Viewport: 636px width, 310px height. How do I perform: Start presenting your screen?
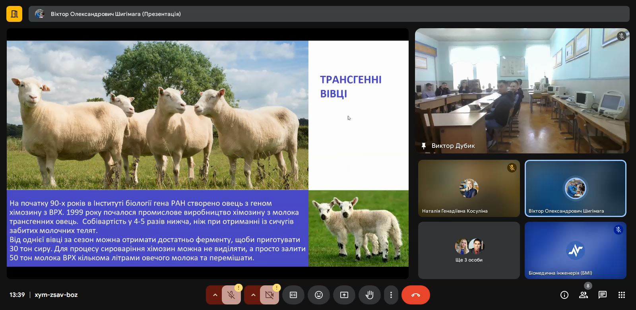344,295
